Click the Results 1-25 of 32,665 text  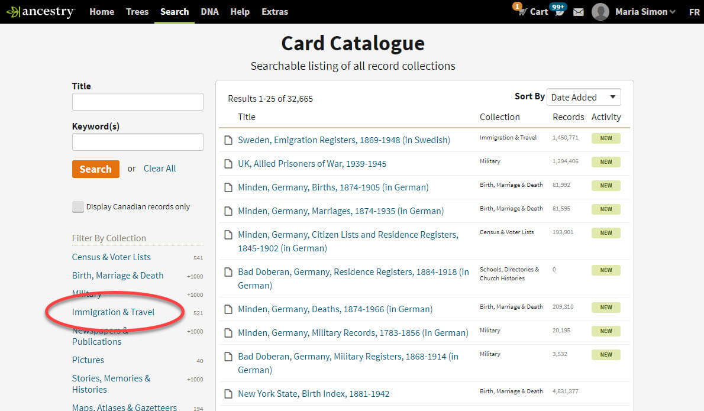point(270,99)
